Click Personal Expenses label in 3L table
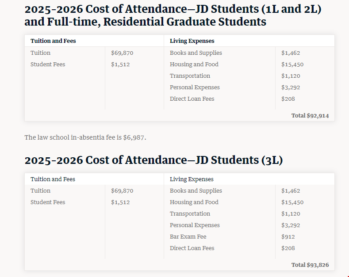 [x=195, y=225]
